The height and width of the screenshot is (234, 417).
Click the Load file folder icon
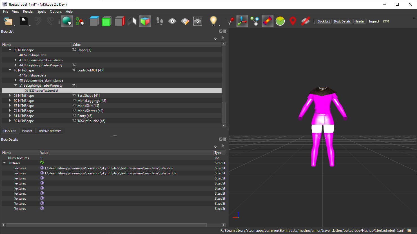tap(8, 21)
